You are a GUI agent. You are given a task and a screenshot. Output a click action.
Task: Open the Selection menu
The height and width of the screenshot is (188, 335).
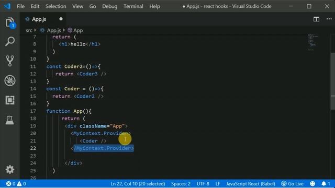pos(56,6)
